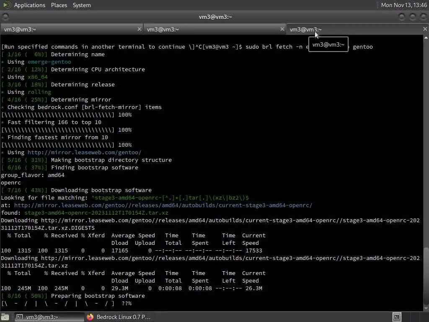The height and width of the screenshot is (322, 429).
Task: Minimize the terminal window
Action: click(x=402, y=17)
